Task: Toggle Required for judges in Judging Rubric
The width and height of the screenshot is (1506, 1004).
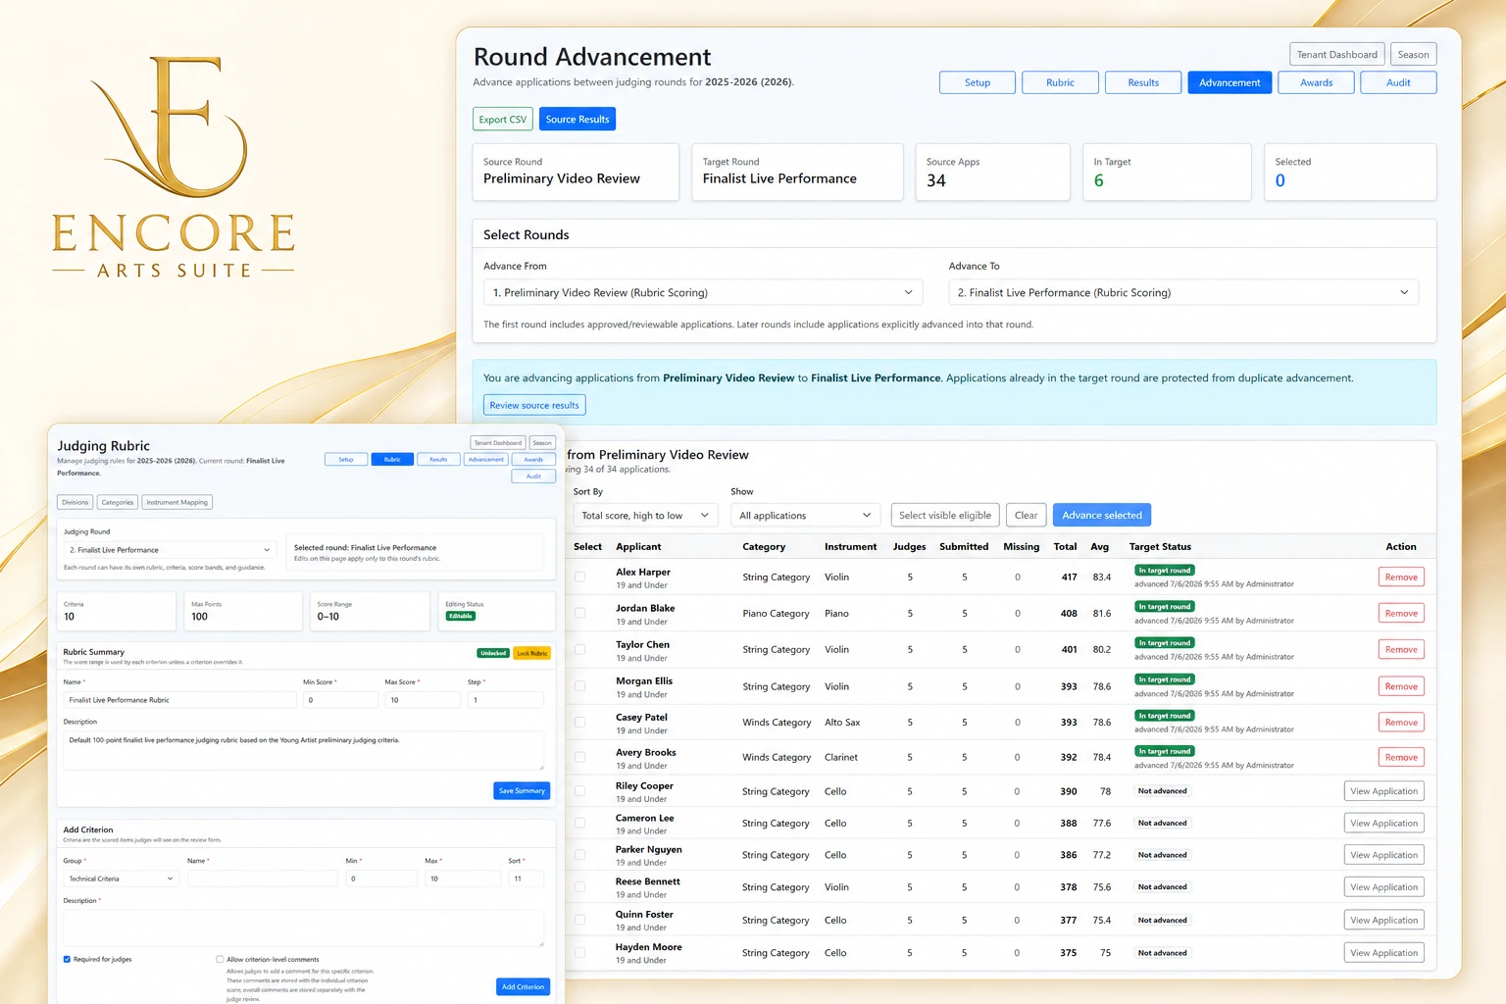Action: 67,959
